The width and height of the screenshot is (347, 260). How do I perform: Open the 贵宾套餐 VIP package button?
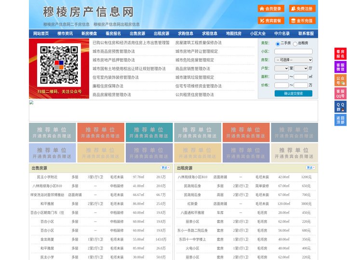coord(271,21)
